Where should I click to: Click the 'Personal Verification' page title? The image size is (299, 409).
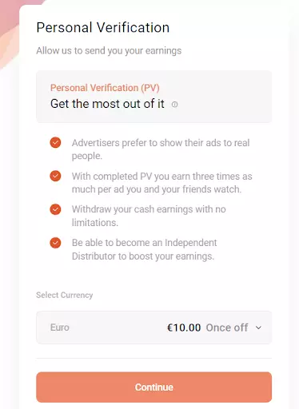coord(103,27)
